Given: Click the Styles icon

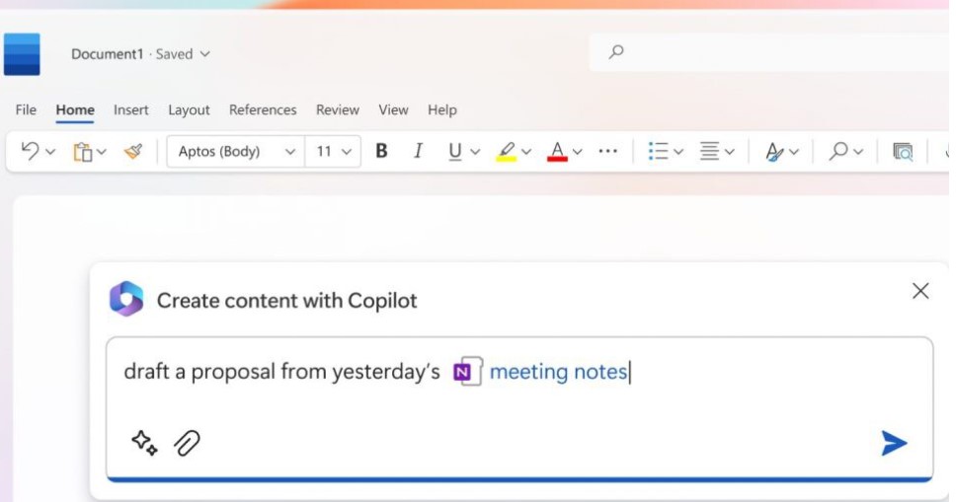Looking at the screenshot, I should click(774, 151).
